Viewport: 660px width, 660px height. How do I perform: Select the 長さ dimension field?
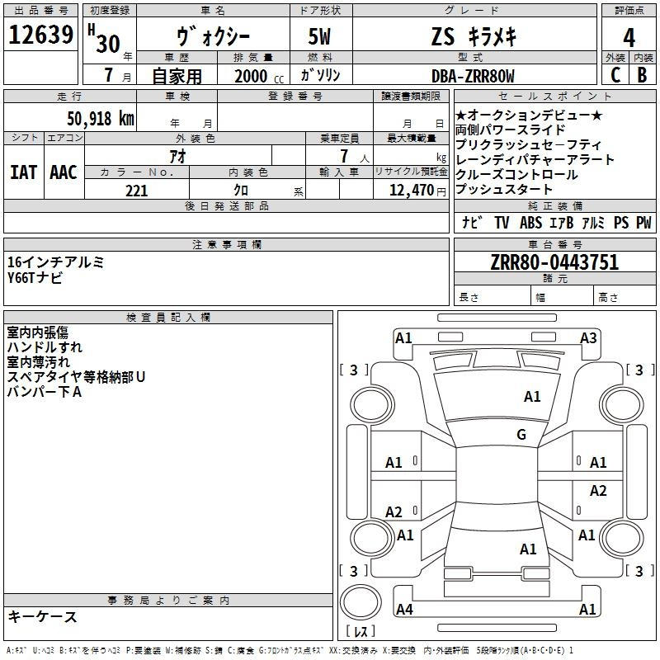click(493, 297)
